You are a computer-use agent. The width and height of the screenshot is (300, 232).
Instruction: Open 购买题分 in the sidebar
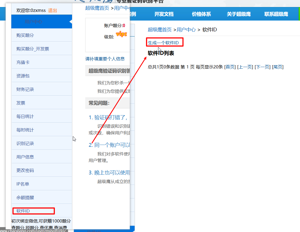pyautogui.click(x=25, y=35)
